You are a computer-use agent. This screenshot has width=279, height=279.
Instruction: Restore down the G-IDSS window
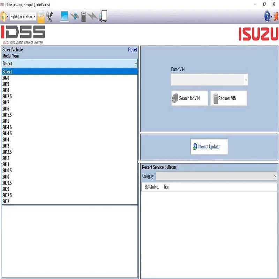coord(265,4)
